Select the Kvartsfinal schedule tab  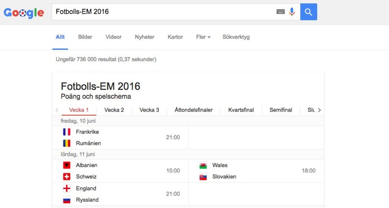[241, 110]
